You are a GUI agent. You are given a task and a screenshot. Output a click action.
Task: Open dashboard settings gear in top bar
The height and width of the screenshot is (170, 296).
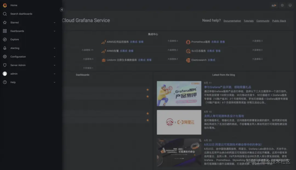282,5
